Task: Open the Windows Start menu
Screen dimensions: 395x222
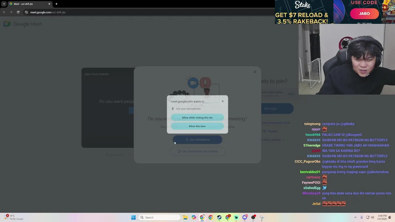Action: (x=133, y=217)
